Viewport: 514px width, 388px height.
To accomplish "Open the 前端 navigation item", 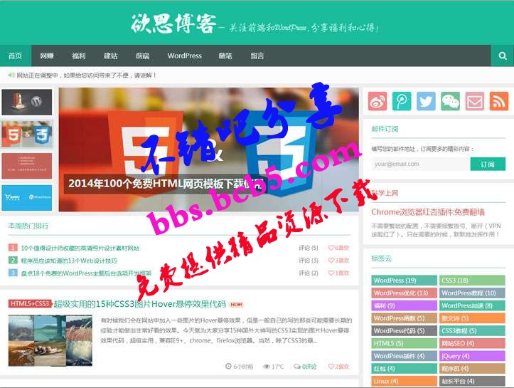I will tap(143, 56).
